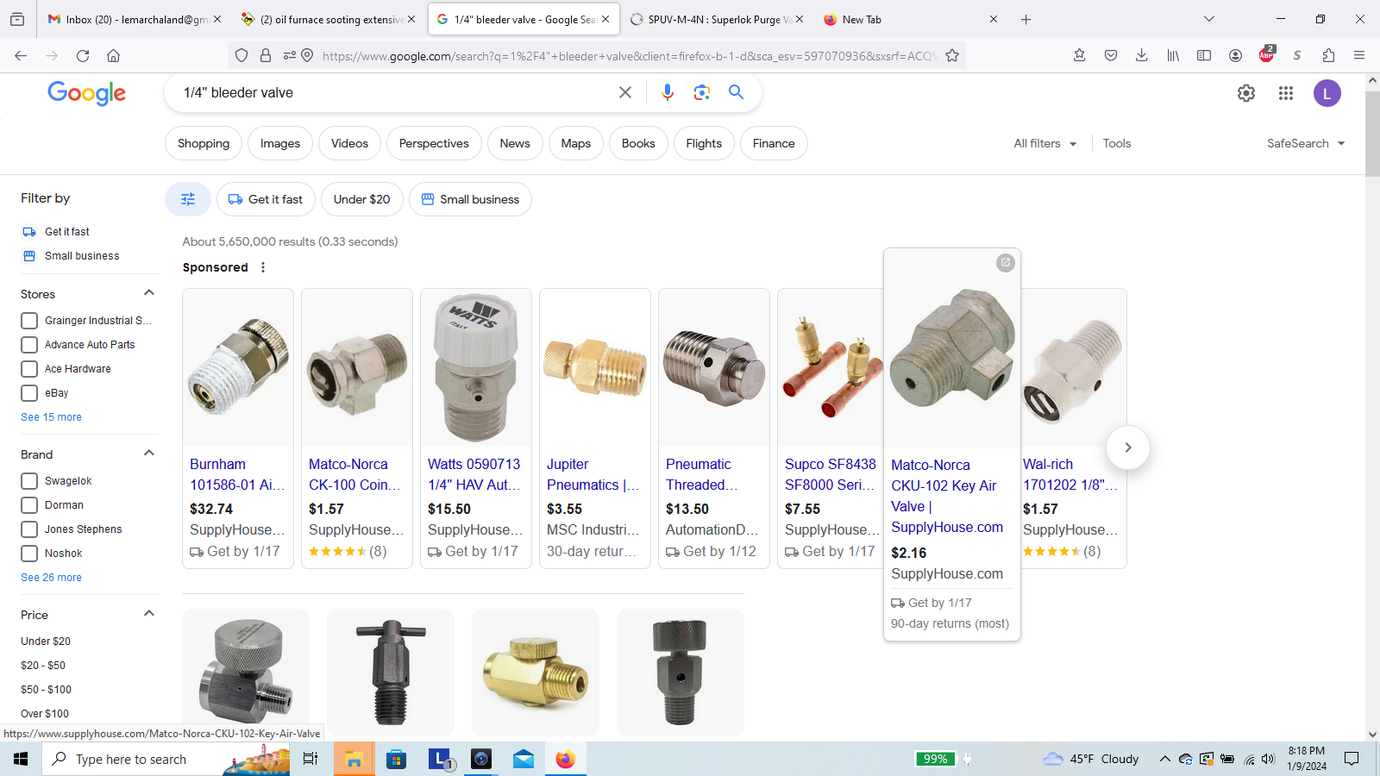The image size is (1380, 776).
Task: Open the list all tabs chevron
Action: click(1208, 19)
